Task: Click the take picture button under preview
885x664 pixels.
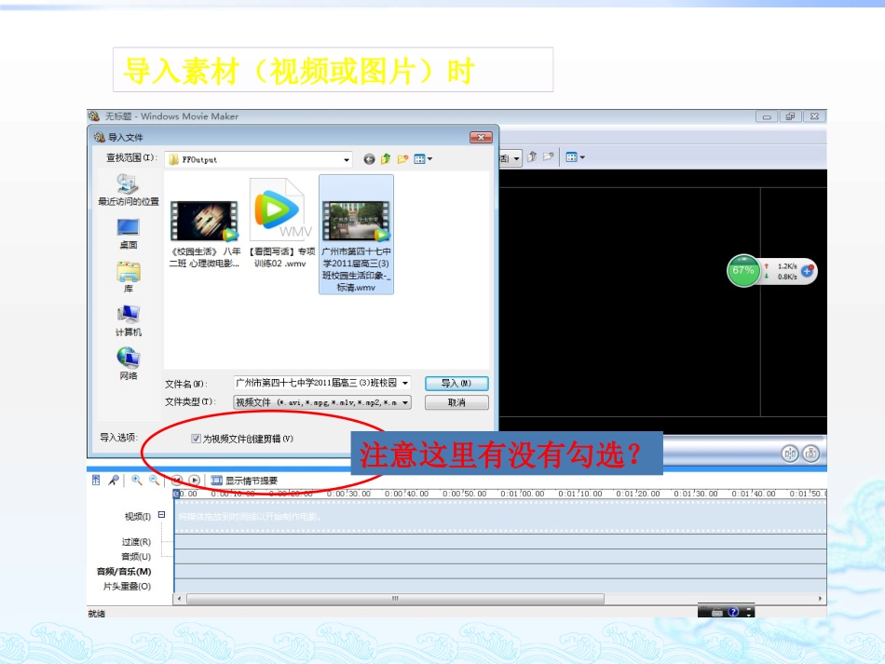Action: click(x=811, y=453)
